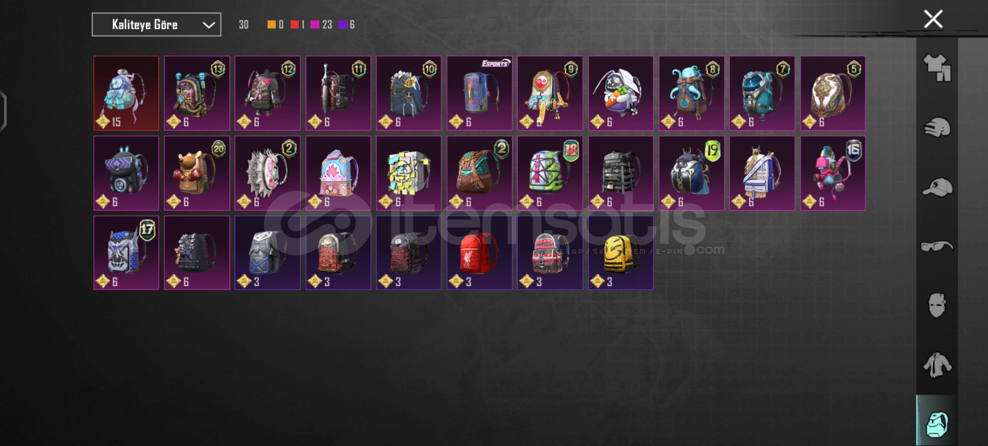
Task: Filter by orange quality swatch
Action: click(271, 25)
